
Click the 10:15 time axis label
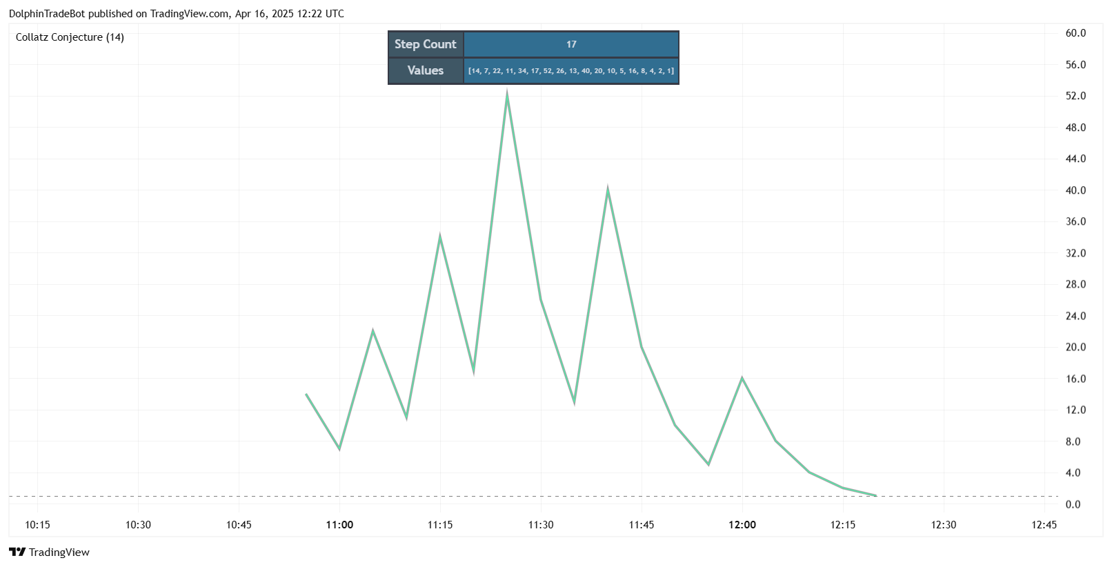pos(37,525)
